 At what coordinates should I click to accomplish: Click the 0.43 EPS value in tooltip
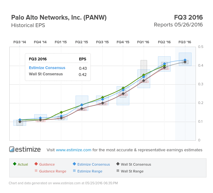point(83,68)
